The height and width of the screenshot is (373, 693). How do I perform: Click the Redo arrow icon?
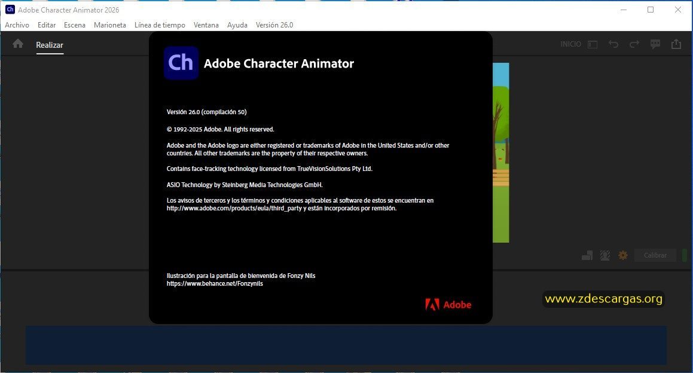coord(634,44)
